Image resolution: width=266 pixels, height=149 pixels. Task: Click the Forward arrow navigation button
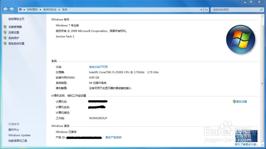pyautogui.click(x=11, y=10)
